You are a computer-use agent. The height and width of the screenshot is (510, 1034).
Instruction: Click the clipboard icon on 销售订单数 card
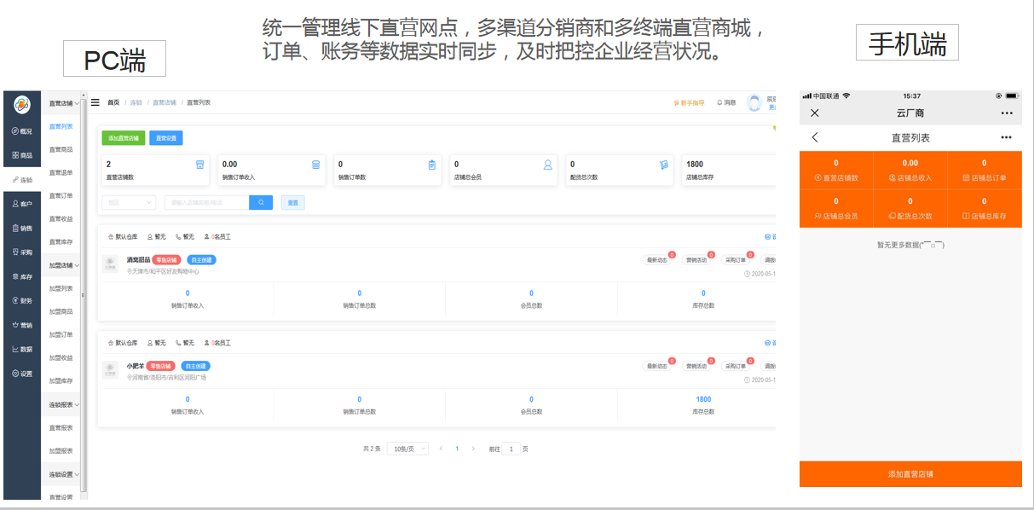coord(432,165)
